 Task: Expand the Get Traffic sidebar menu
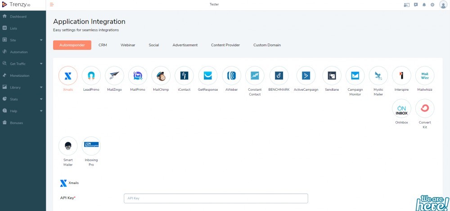(x=23, y=64)
